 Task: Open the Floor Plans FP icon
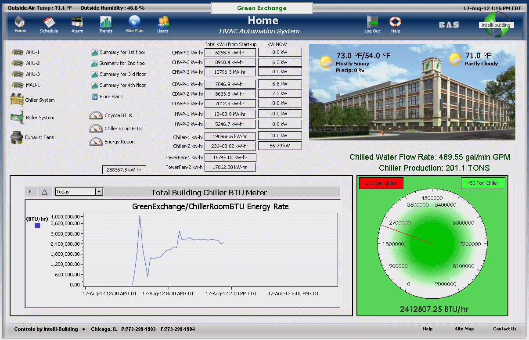[x=95, y=96]
